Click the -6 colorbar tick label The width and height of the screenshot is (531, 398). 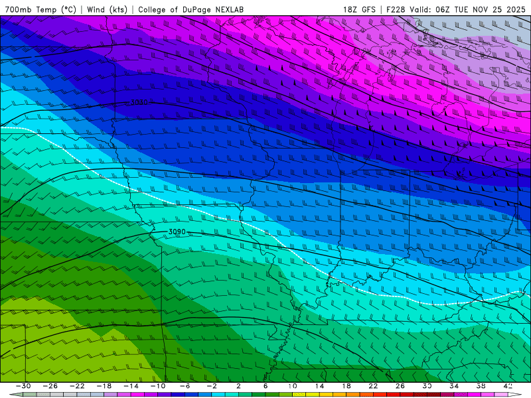tap(185, 386)
